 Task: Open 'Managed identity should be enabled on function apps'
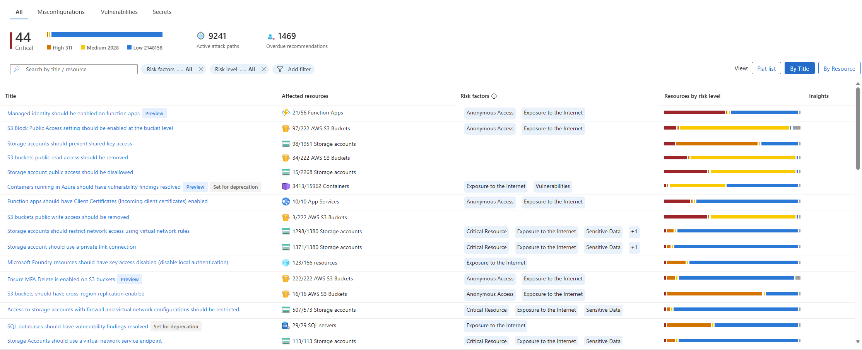coord(74,113)
